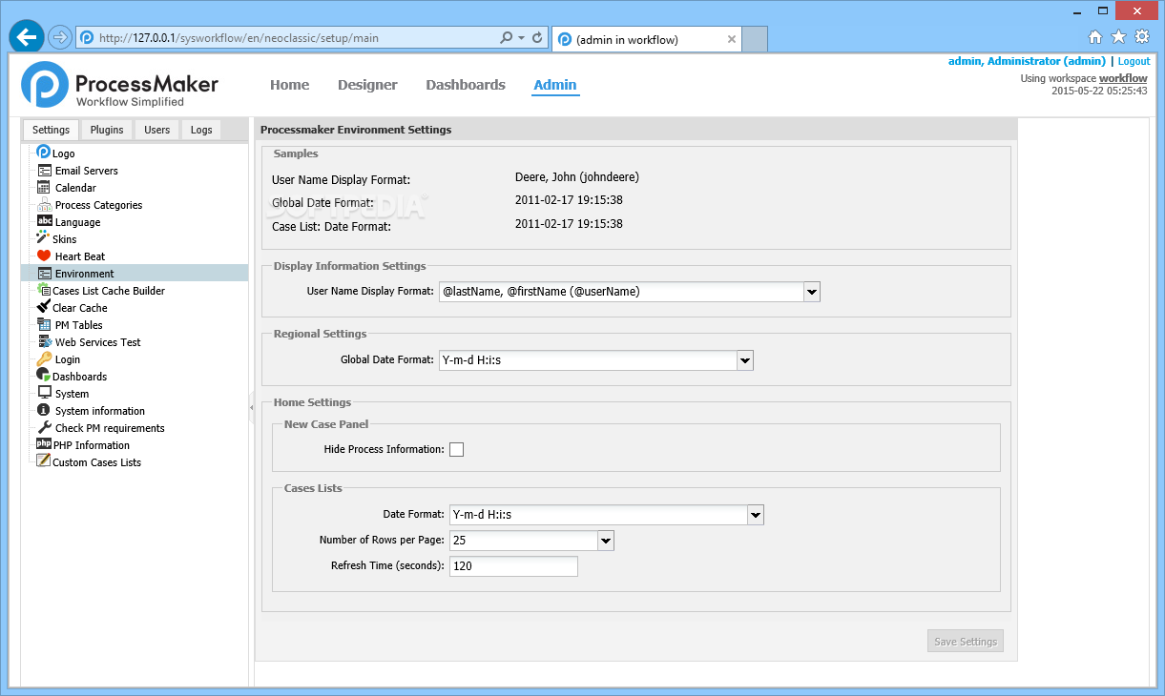Click the Processmaker Environment Settings panel title
Image resolution: width=1165 pixels, height=696 pixels.
(356, 130)
